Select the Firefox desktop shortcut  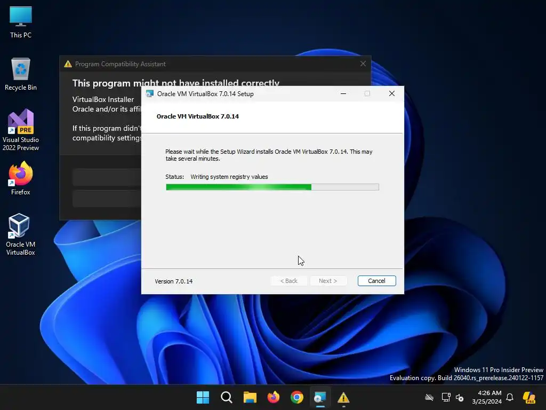(x=21, y=178)
